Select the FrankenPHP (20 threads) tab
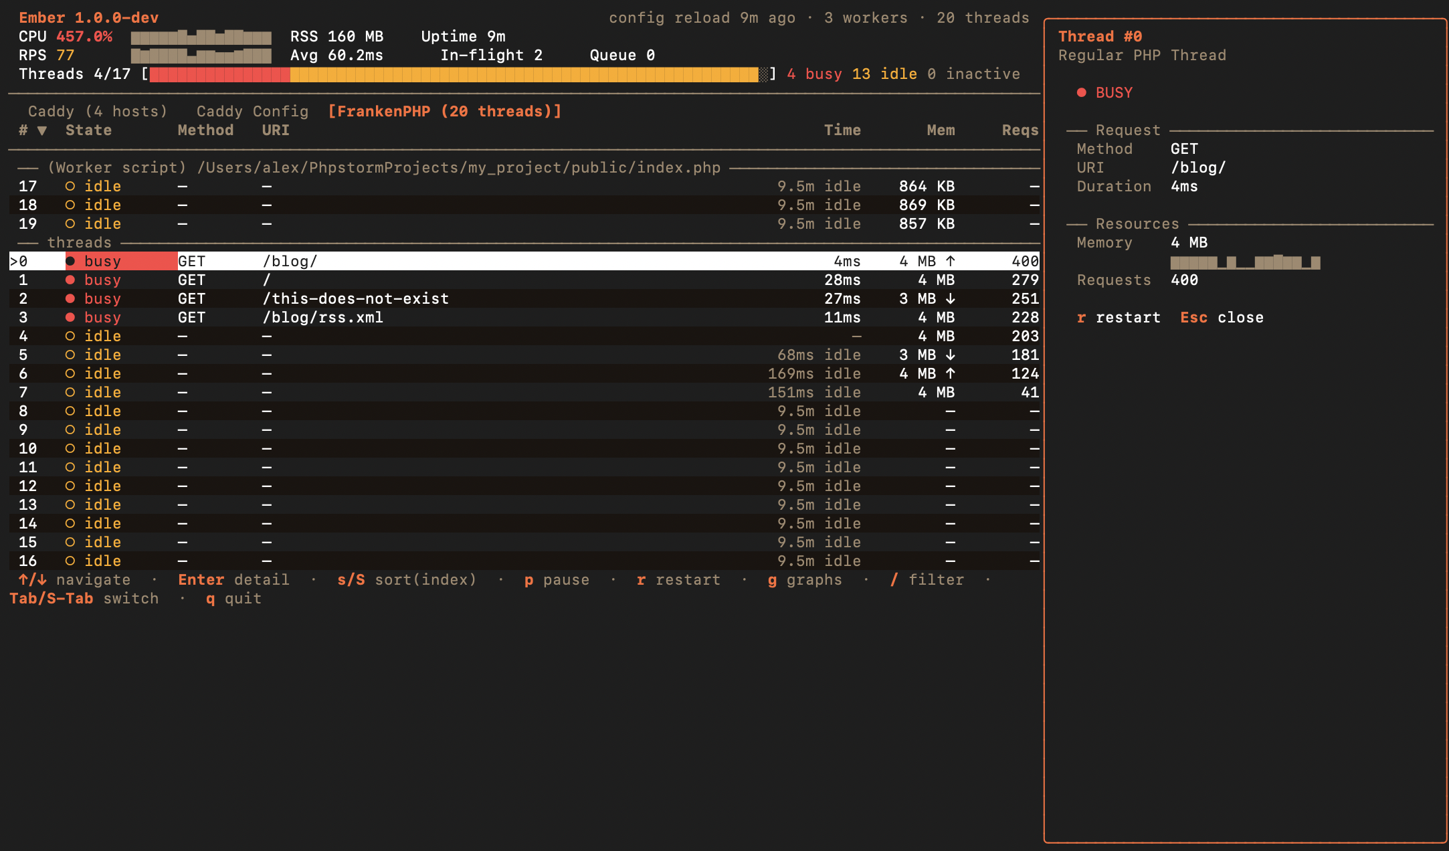Viewport: 1449px width, 851px height. pos(444,111)
